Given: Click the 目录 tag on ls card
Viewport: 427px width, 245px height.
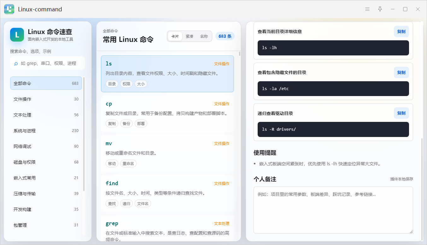Looking at the screenshot, I should (112, 84).
